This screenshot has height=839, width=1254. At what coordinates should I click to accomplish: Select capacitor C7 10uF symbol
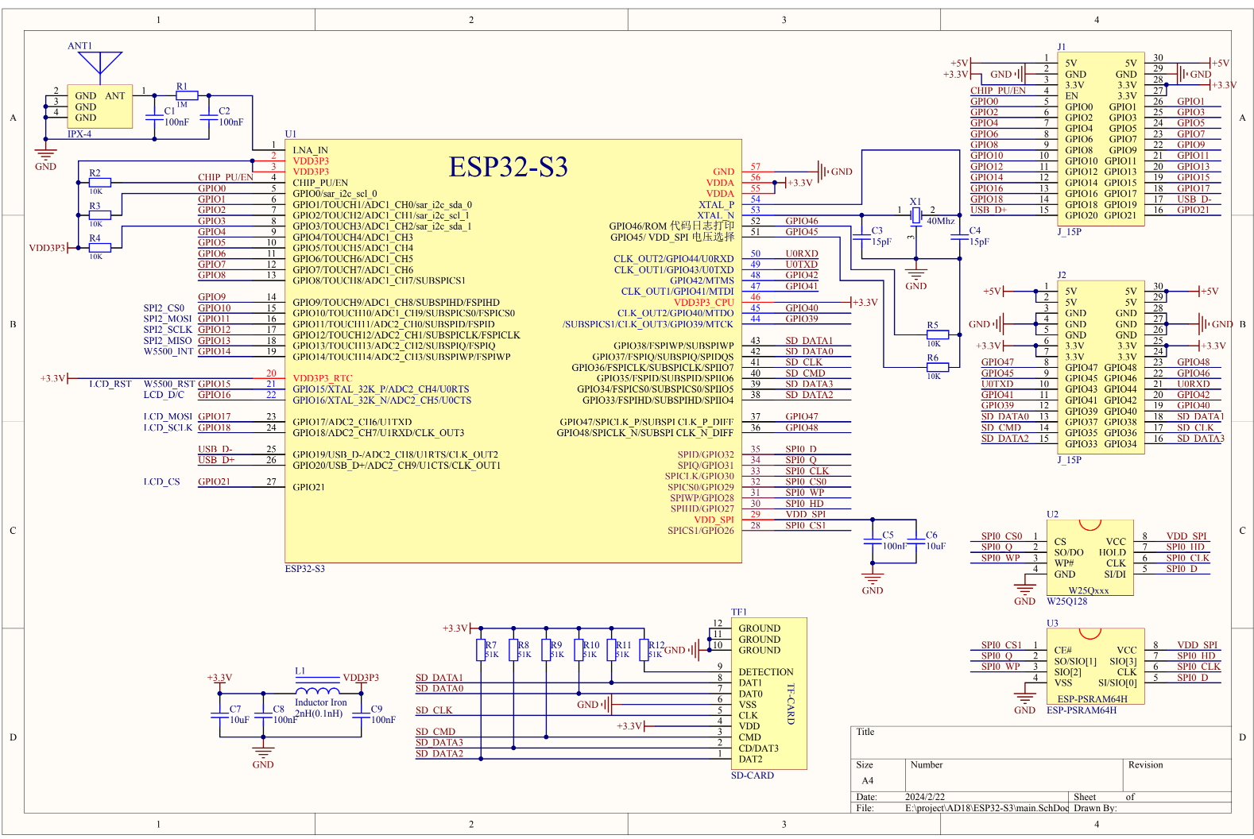point(220,714)
